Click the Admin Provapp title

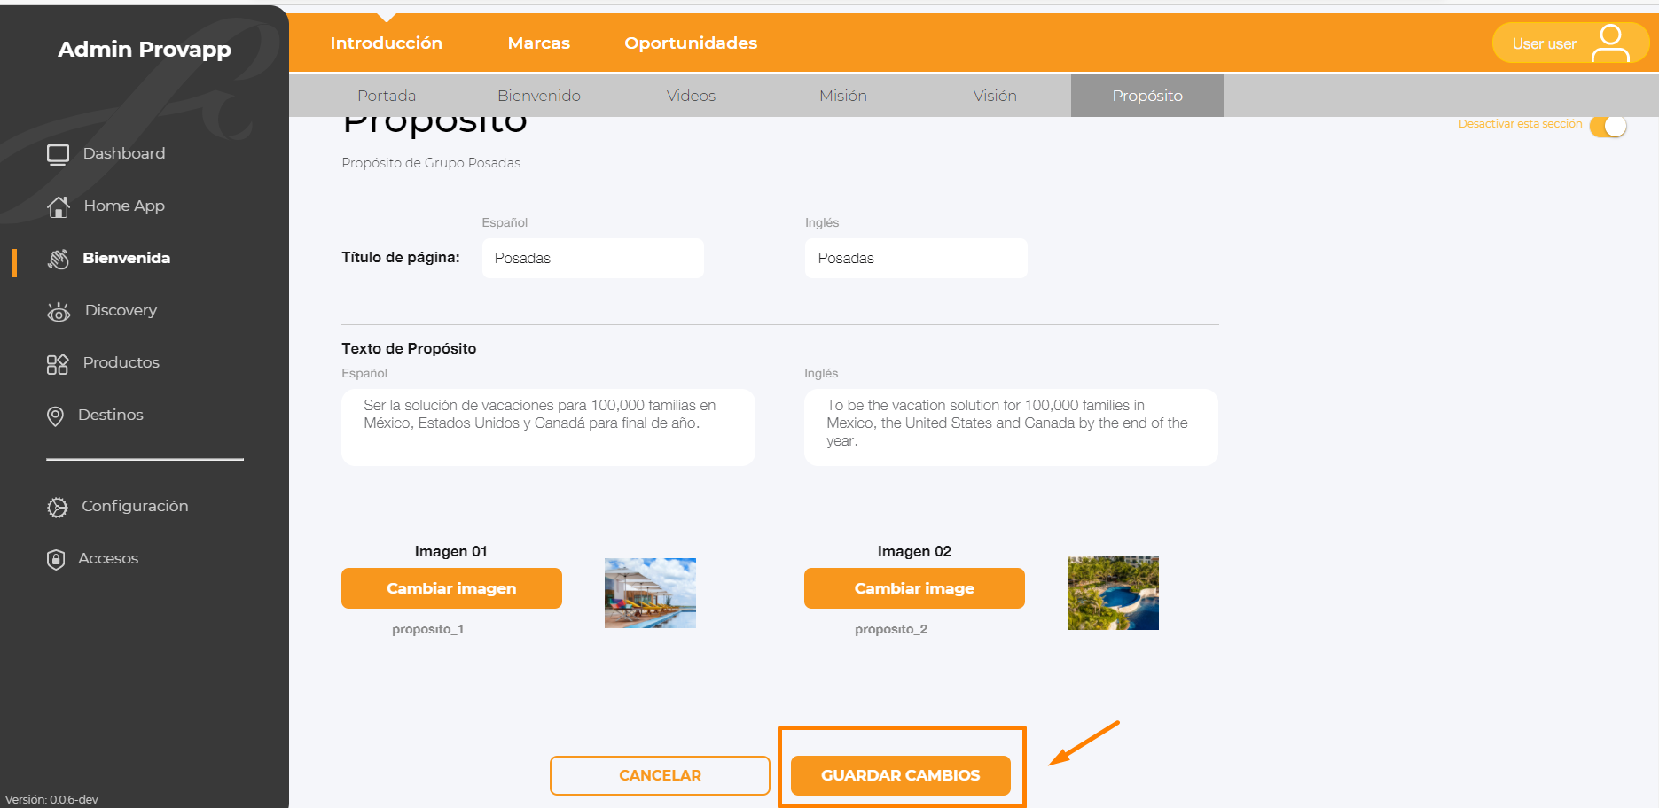tap(145, 49)
